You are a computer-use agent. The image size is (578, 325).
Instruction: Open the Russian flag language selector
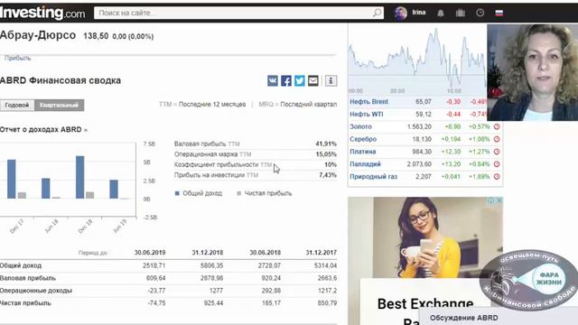[499, 13]
